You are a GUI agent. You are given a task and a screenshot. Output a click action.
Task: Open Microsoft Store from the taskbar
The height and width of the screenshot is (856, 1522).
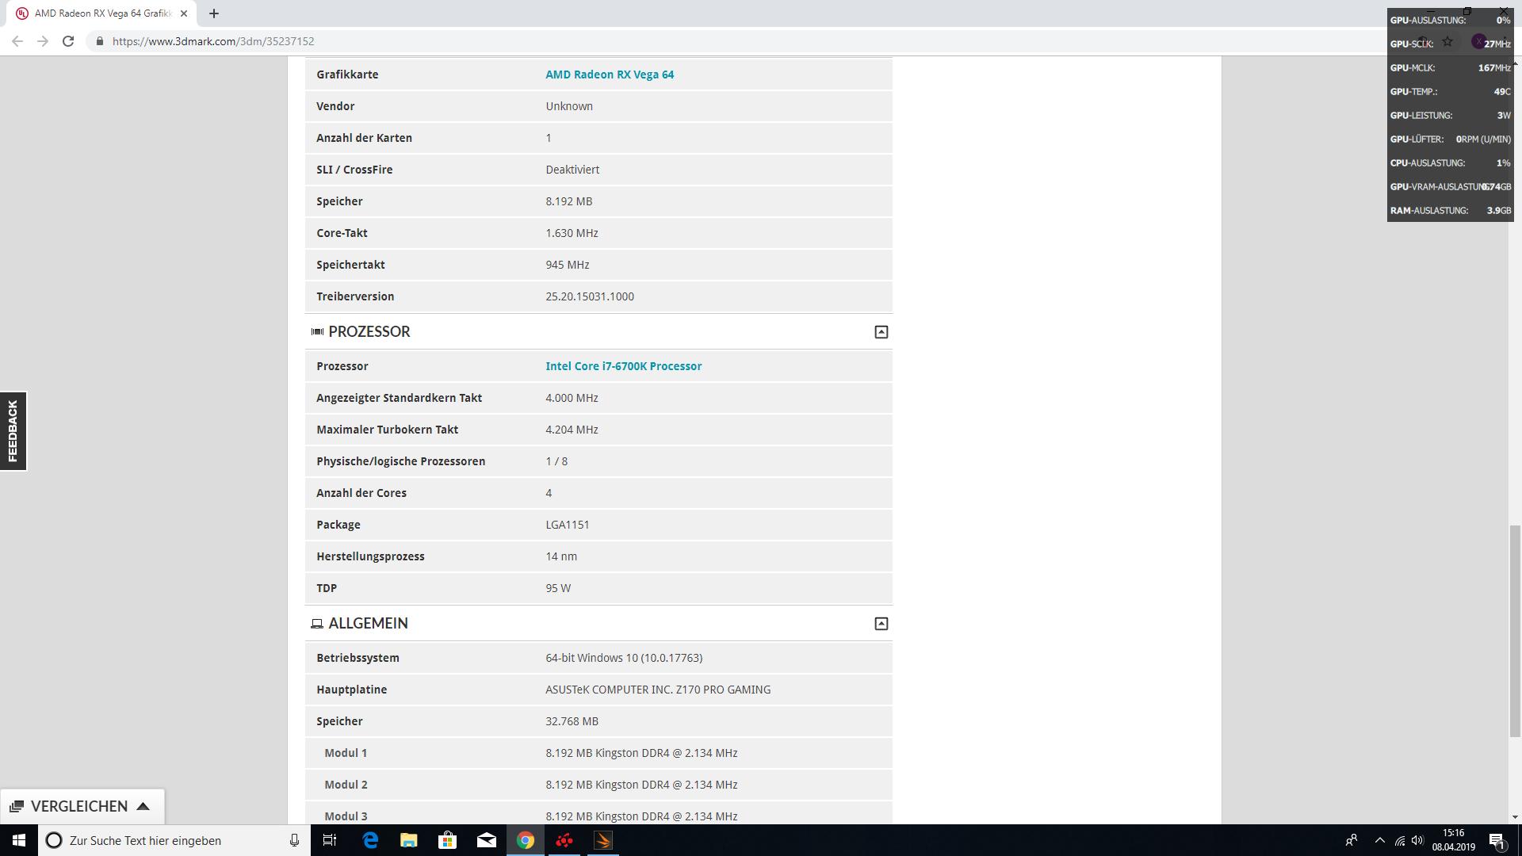coord(448,840)
